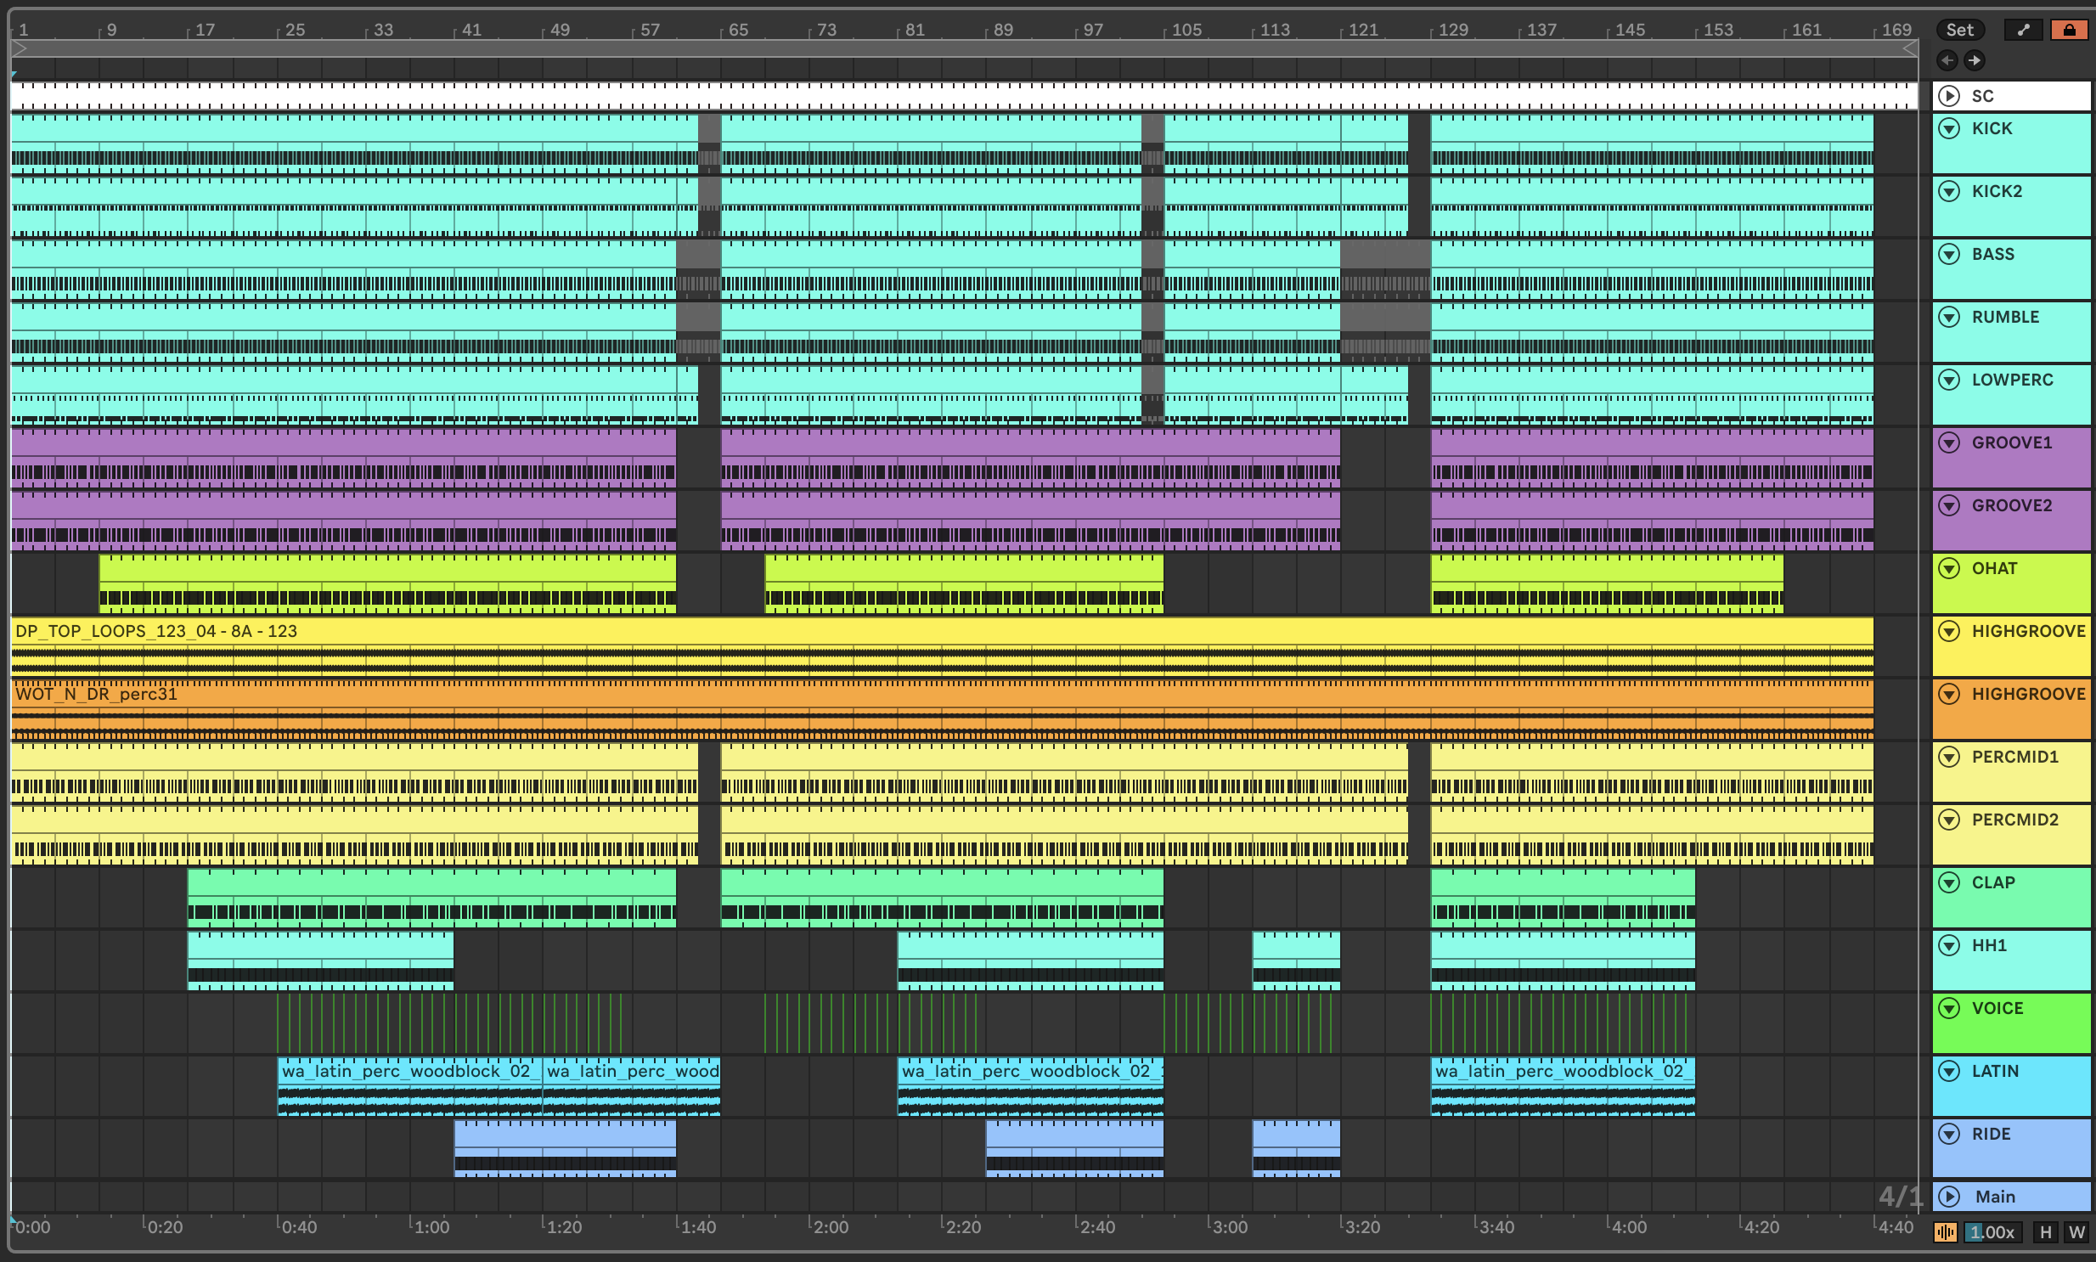Image resolution: width=2096 pixels, height=1262 pixels.
Task: Unfold the SC track
Action: [1949, 96]
